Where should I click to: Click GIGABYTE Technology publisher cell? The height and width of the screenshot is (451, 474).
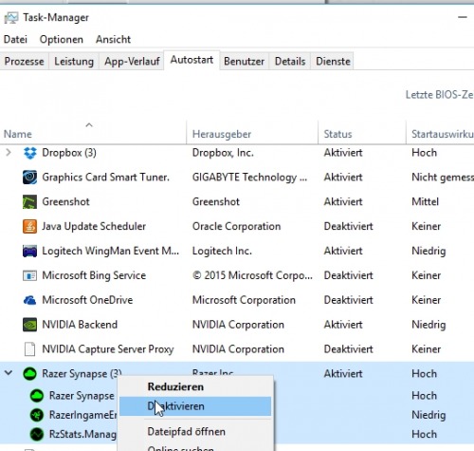(249, 178)
